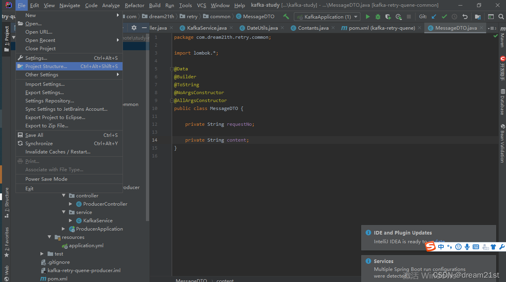Choose Synchronize in the File menu
This screenshot has width=506, height=282.
point(69,144)
